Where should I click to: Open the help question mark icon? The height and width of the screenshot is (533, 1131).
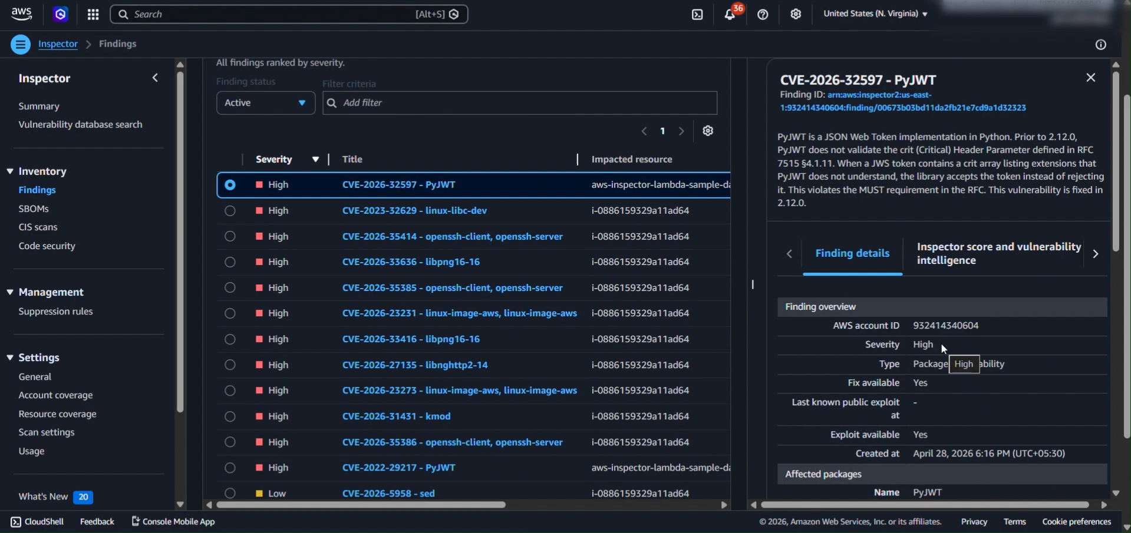point(763,14)
